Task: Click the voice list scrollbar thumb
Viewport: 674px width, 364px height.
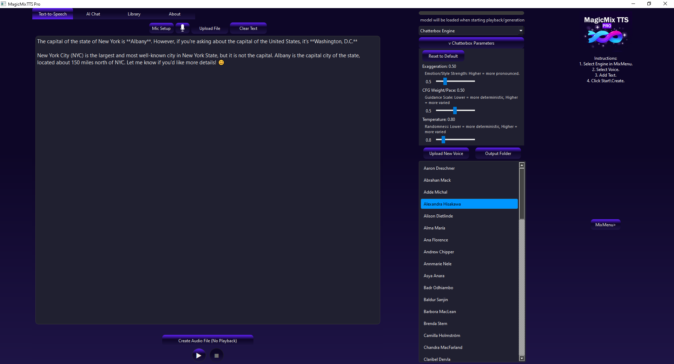Action: (x=522, y=194)
